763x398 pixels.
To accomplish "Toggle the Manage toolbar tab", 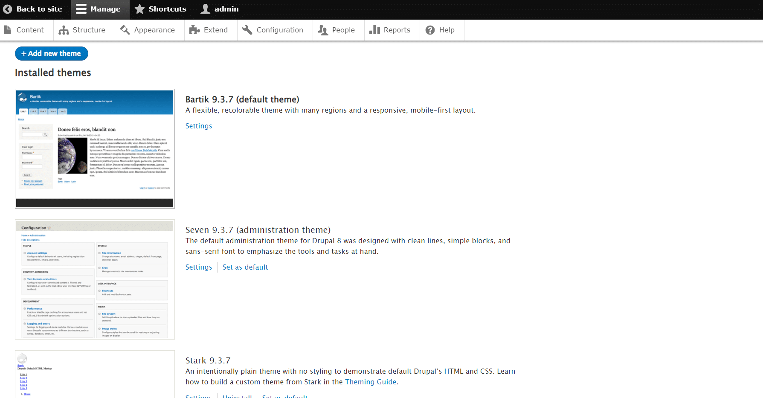I will pos(100,9).
